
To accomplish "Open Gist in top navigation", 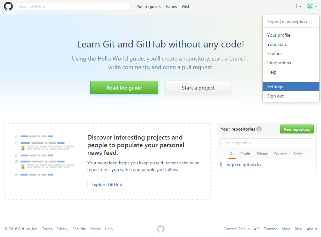I will (x=185, y=7).
